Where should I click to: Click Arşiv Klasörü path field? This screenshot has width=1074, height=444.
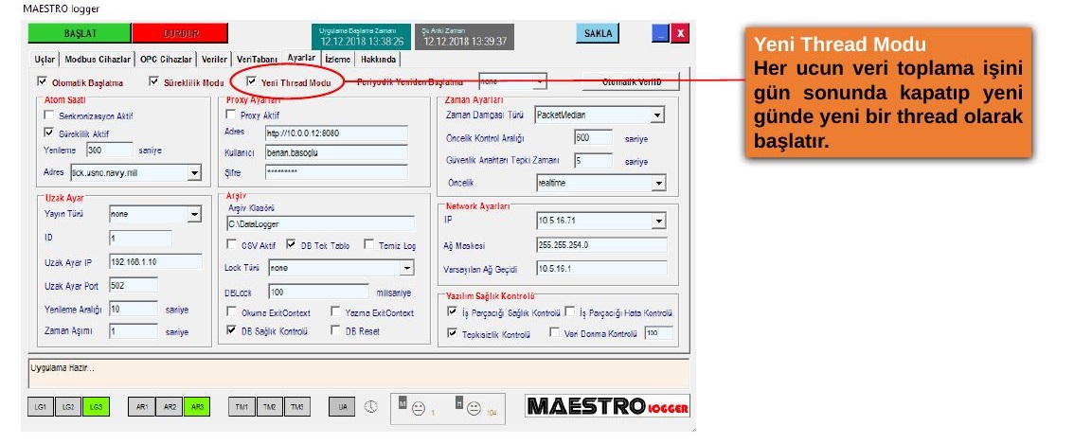(x=320, y=223)
